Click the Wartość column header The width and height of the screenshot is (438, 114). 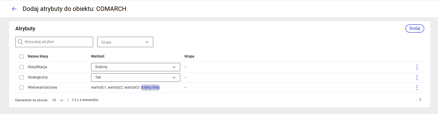click(98, 56)
